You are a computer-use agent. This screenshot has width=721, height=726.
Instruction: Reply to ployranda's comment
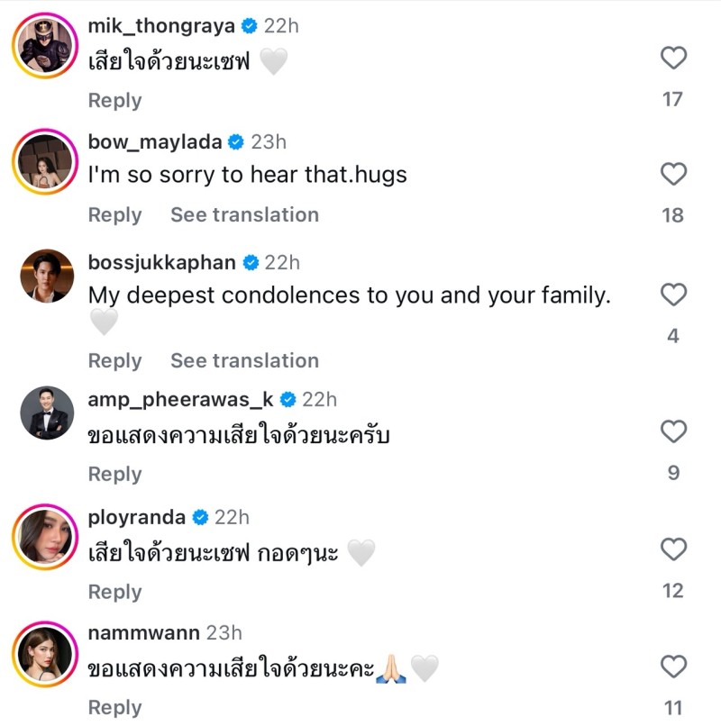coord(114,593)
